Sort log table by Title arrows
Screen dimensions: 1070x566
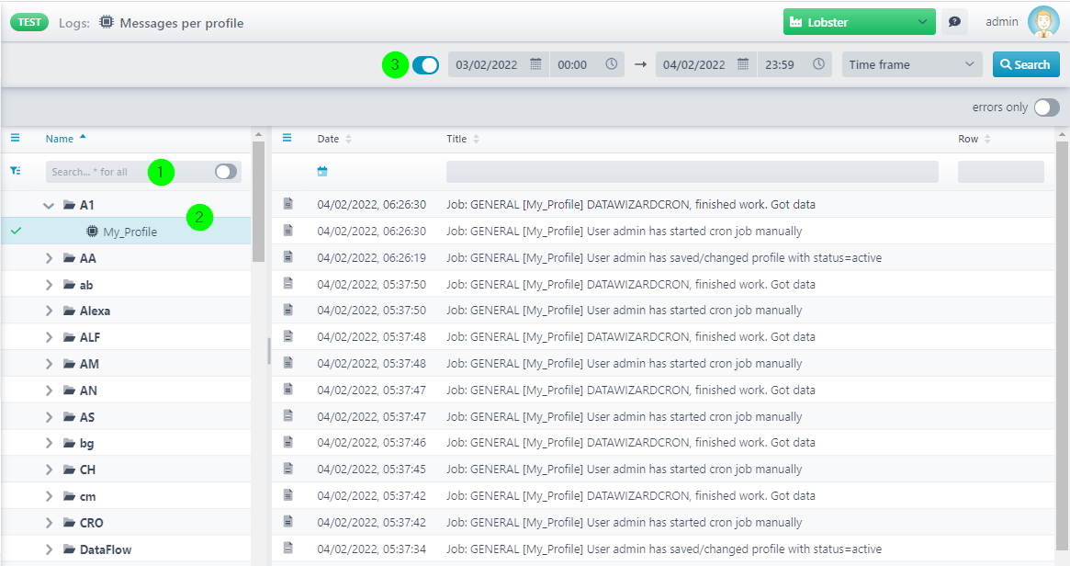pyautogui.click(x=477, y=139)
